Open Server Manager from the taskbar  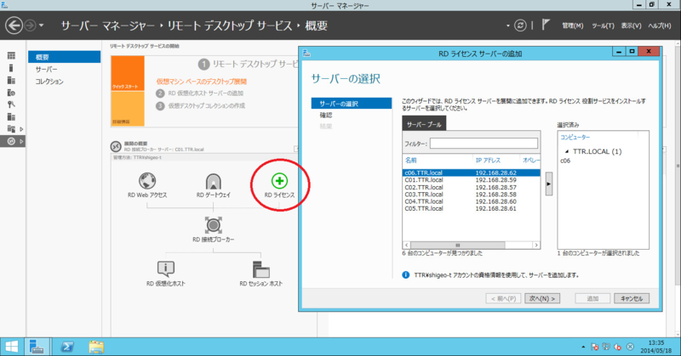tap(37, 347)
